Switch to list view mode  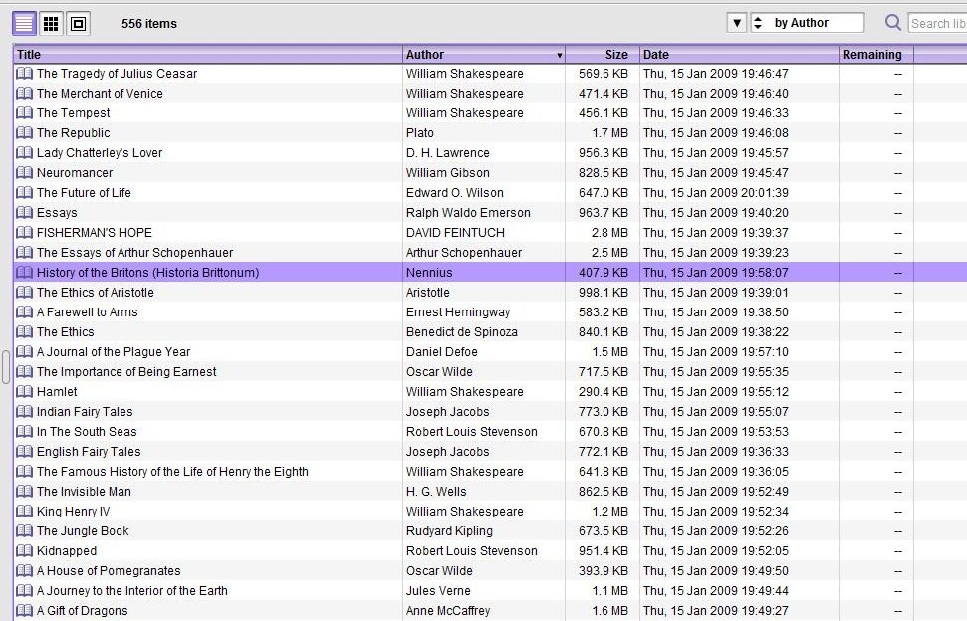coord(24,23)
